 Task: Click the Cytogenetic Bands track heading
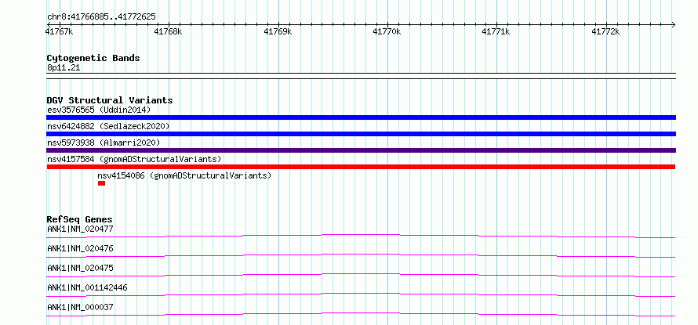(93, 58)
